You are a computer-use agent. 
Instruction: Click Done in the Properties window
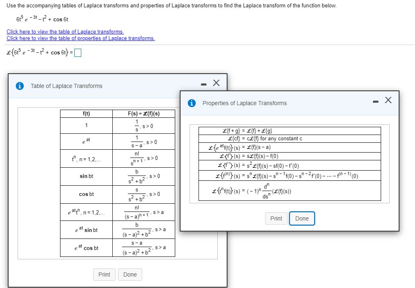point(302,218)
